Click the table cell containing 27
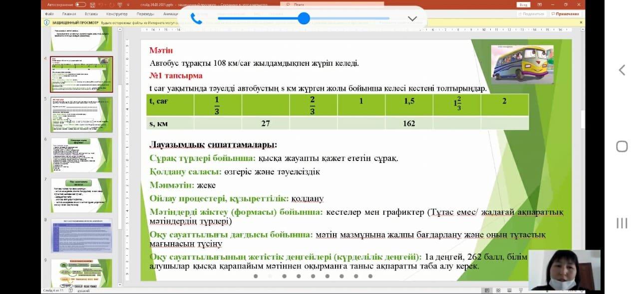This screenshot has height=294, width=639. tap(266, 123)
